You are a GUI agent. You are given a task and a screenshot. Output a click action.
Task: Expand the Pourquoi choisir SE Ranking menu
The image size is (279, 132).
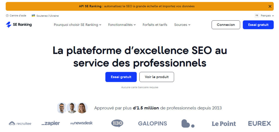click(x=77, y=25)
